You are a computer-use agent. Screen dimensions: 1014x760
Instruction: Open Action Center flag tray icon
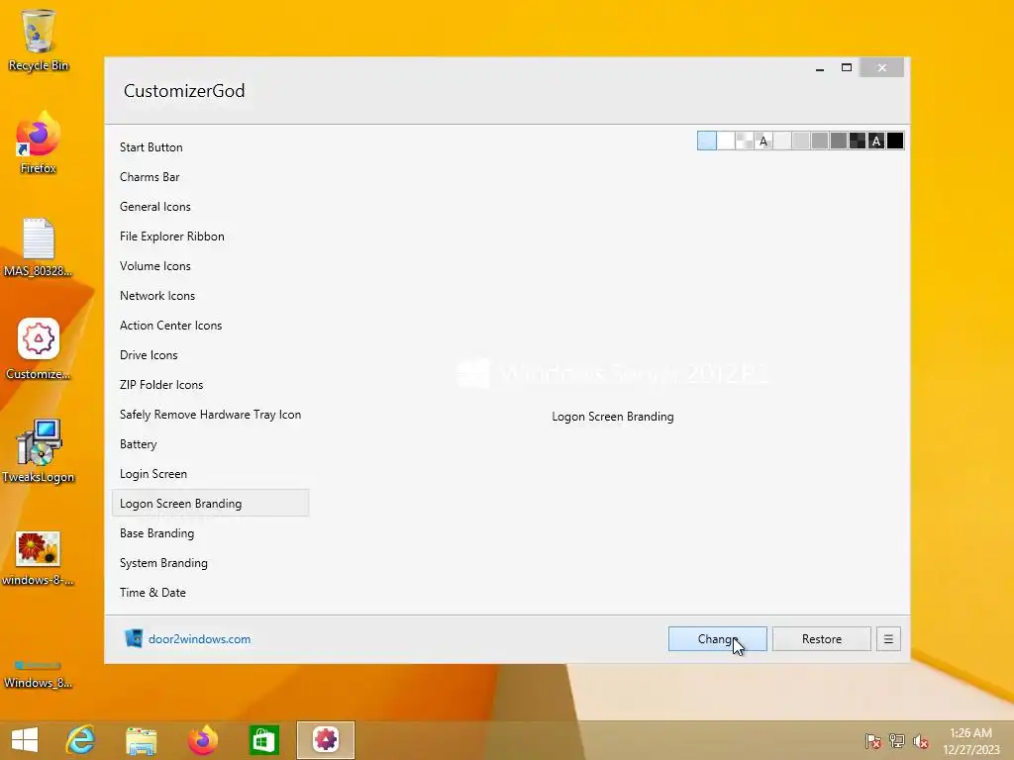point(873,741)
